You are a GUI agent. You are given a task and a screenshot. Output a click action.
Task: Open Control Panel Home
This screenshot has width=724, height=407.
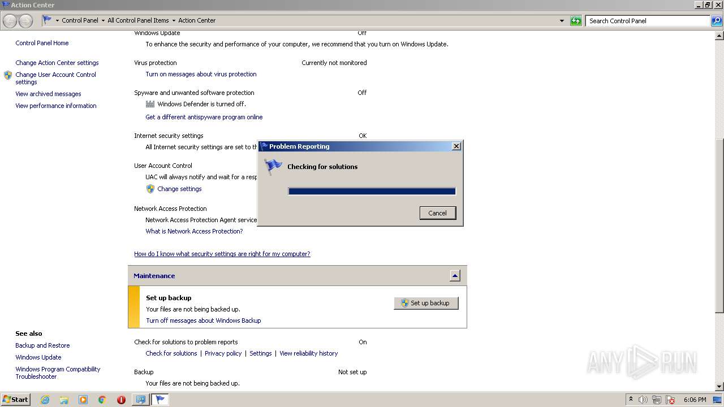coord(42,43)
